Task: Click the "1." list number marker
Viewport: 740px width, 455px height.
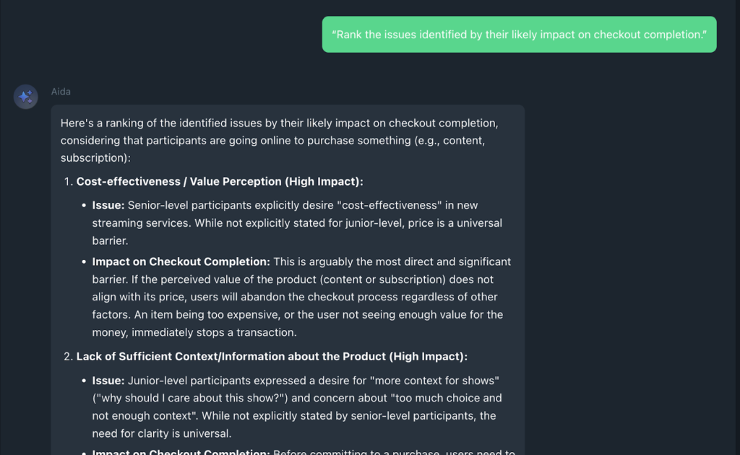Action: (69, 181)
